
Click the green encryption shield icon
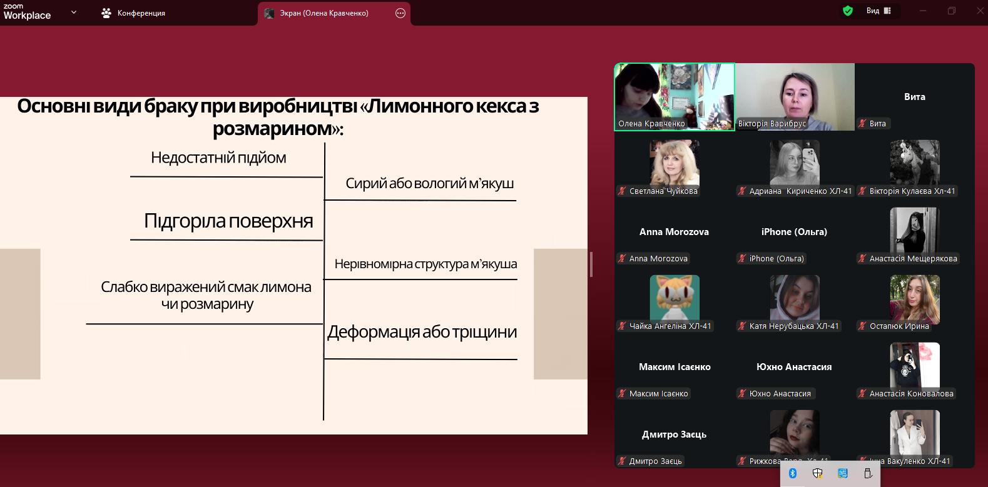coord(848,11)
